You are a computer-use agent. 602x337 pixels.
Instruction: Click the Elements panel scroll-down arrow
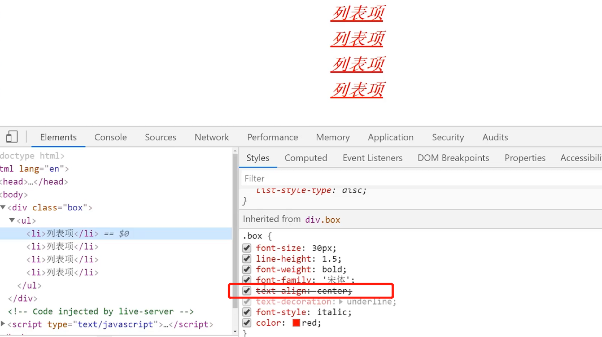[x=235, y=331]
